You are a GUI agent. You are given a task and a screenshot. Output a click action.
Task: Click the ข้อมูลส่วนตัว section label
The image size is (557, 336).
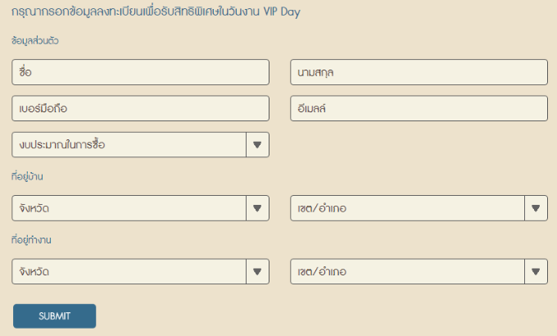(35, 40)
